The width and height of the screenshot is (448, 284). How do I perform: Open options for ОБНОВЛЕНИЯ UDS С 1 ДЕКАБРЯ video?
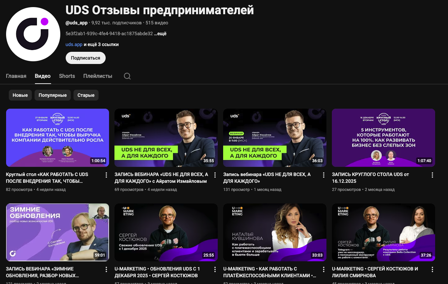pos(215,270)
